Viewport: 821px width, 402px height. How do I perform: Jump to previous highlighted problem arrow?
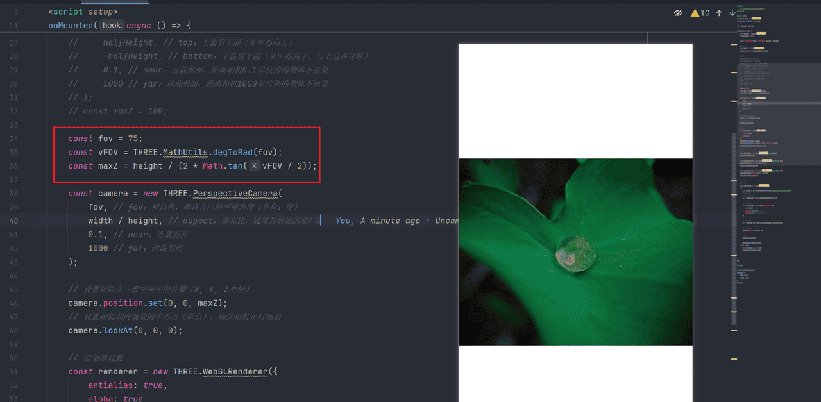[x=719, y=13]
